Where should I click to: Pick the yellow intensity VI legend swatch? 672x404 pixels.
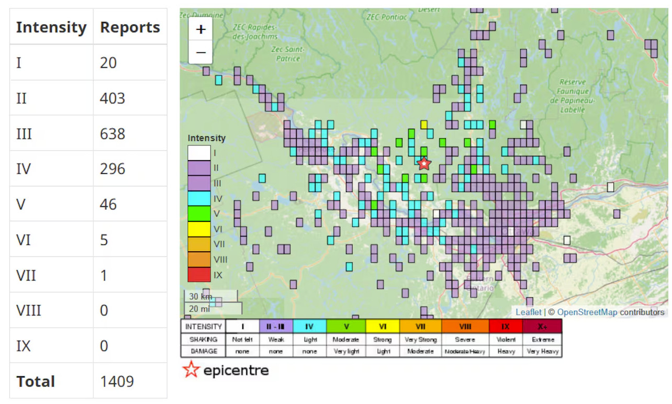[199, 229]
